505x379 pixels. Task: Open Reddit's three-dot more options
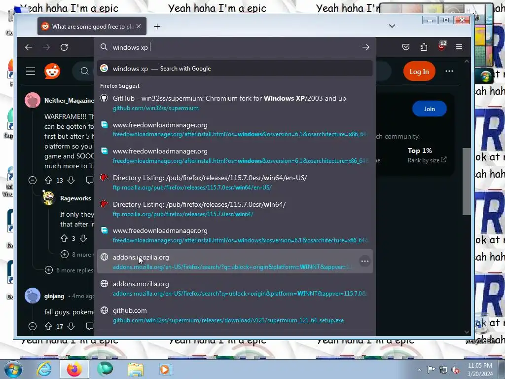[x=449, y=71]
